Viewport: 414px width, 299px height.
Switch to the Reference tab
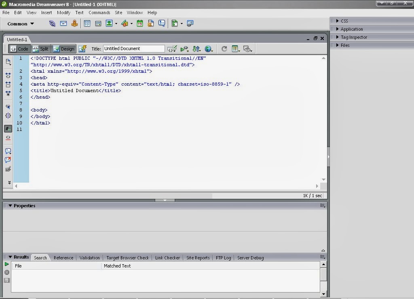[x=63, y=258]
